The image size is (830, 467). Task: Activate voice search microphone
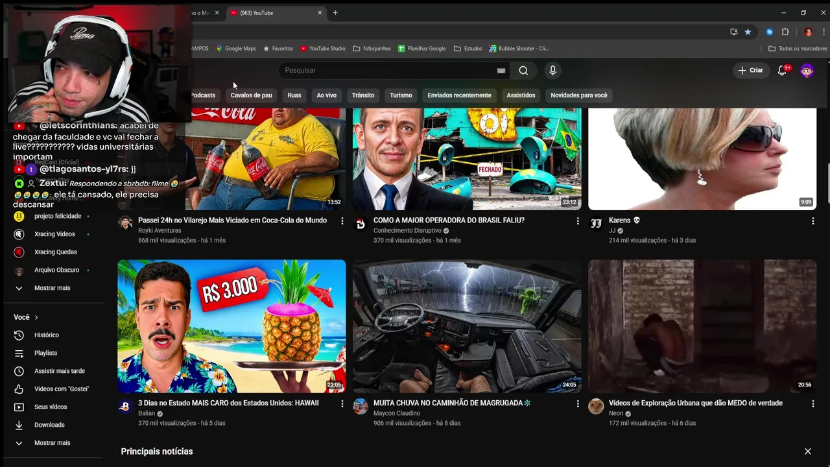pos(552,70)
